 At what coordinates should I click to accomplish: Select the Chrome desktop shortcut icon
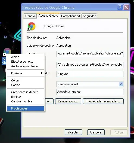click(7, 52)
